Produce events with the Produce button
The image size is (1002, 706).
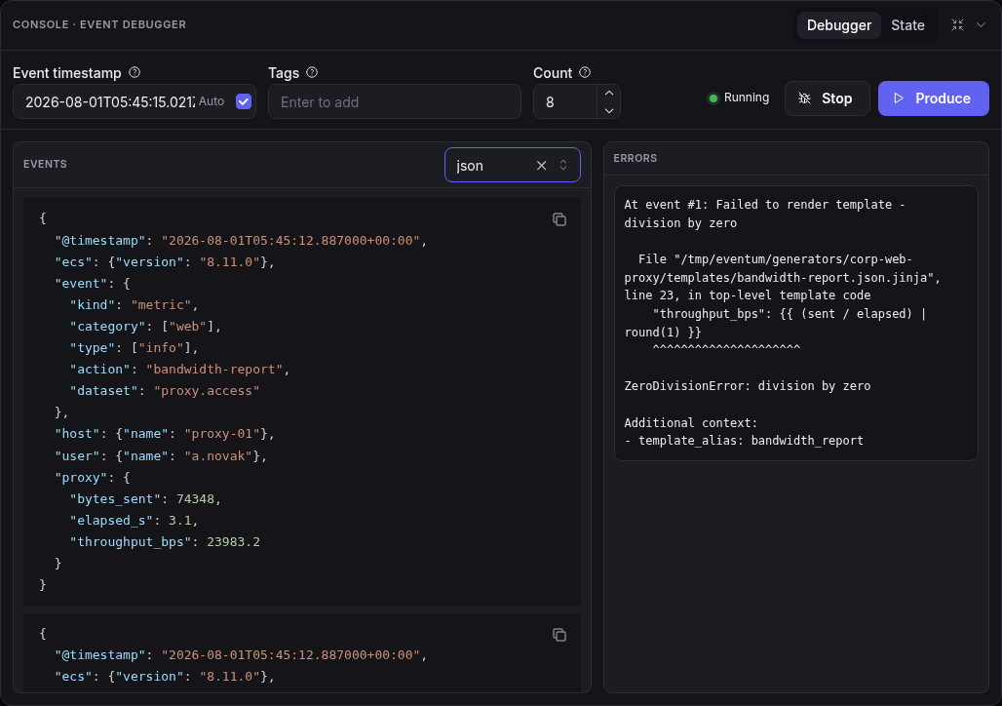(x=933, y=98)
